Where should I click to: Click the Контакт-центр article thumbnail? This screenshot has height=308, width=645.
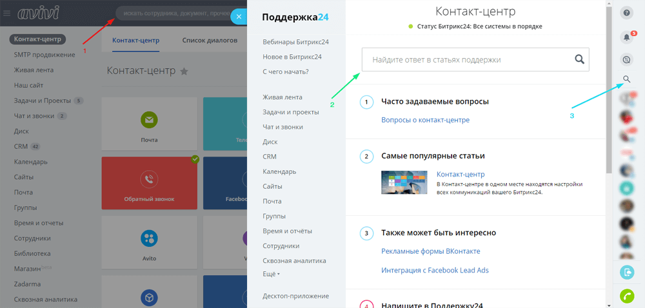click(406, 182)
